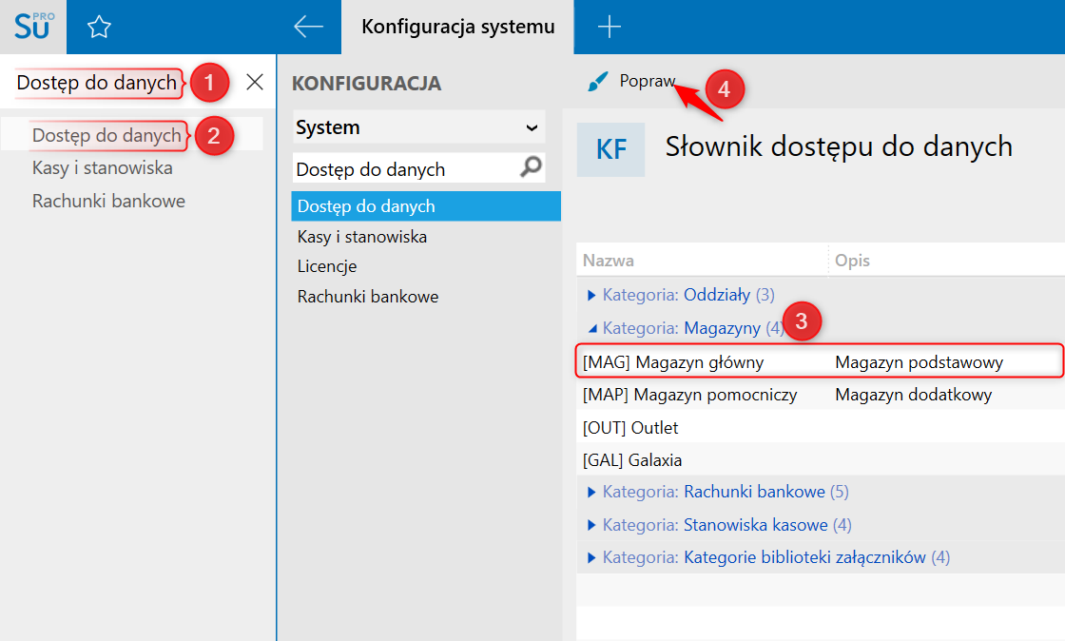Click the magnifier icon in the configuration search
This screenshot has width=1065, height=641.
532,166
